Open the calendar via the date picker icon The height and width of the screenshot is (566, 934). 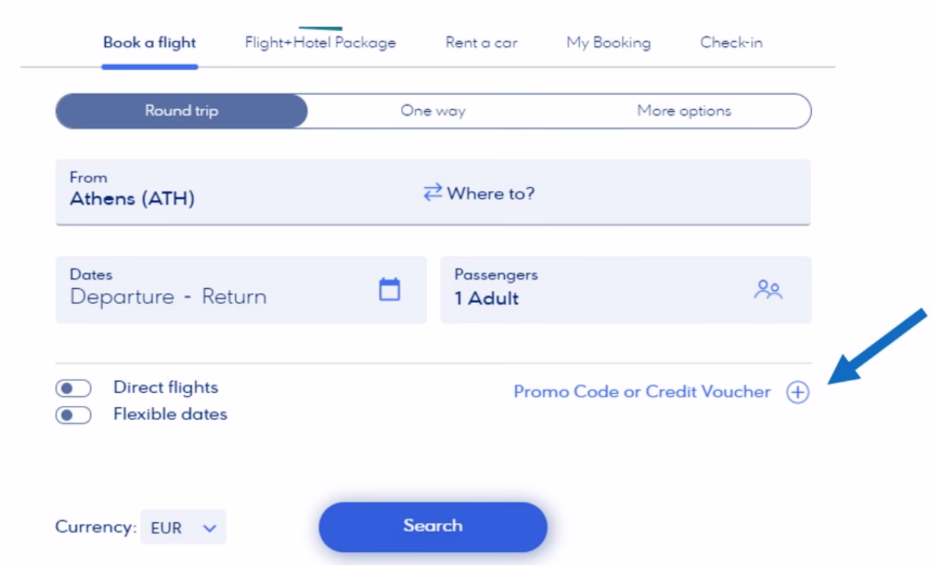[390, 288]
